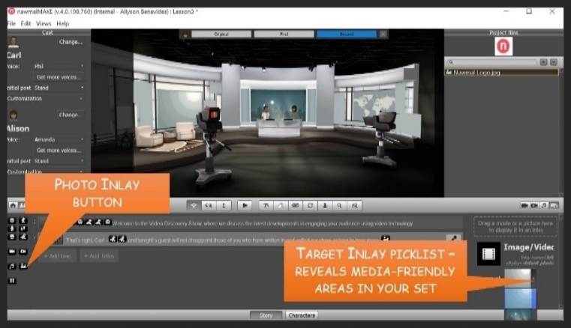The image size is (571, 328).
Task: Click Get more voices under Alison
Action: [x=59, y=151]
